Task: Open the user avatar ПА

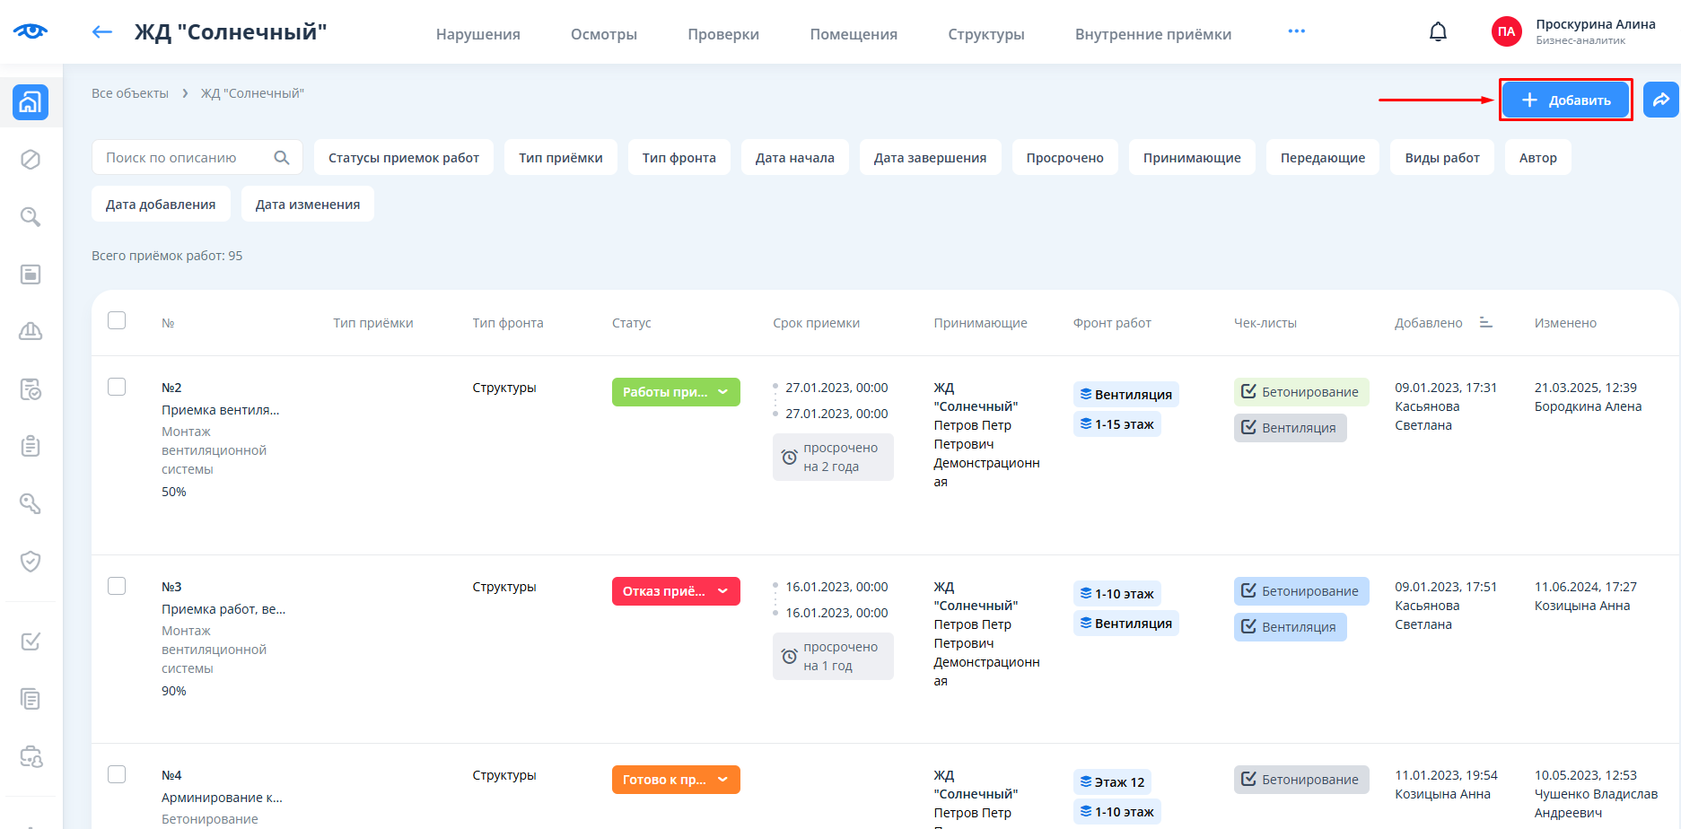Action: tap(1506, 32)
